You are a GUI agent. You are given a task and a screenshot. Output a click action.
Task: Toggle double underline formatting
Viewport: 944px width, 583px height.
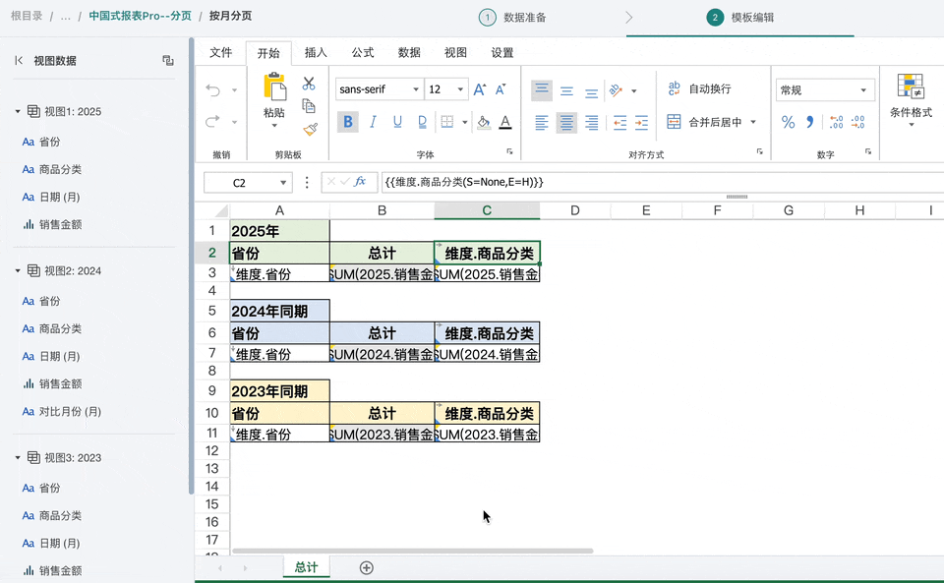pyautogui.click(x=422, y=122)
